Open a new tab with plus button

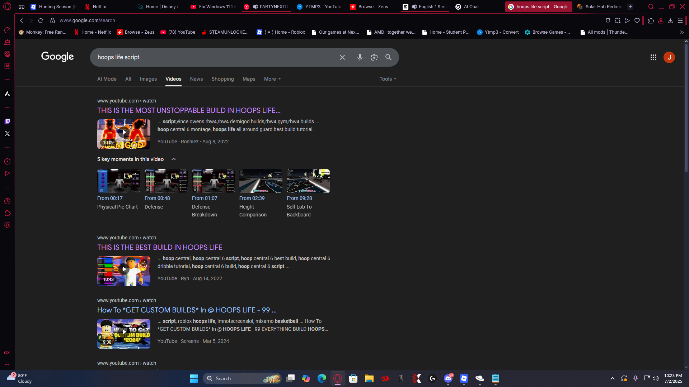click(x=630, y=7)
